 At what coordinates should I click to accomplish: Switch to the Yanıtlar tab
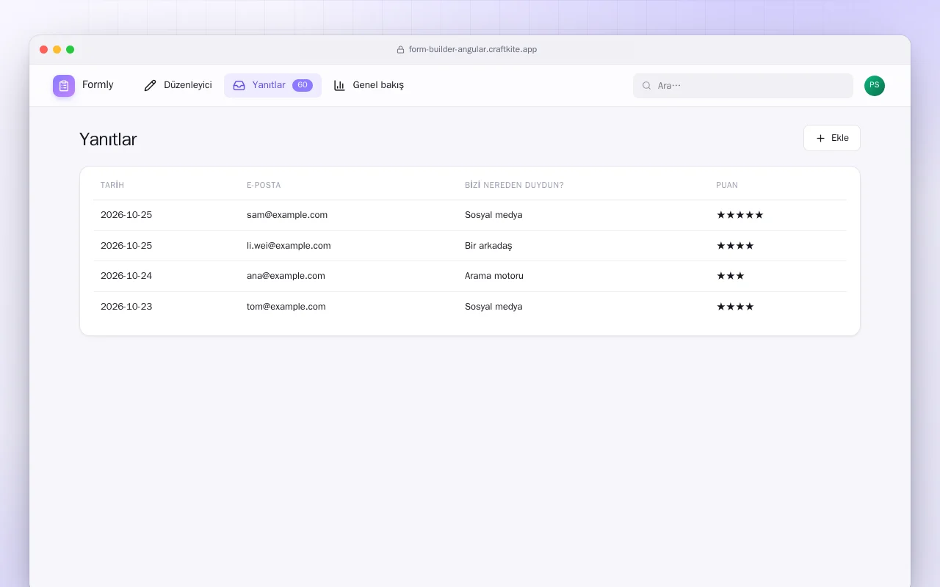tap(272, 85)
